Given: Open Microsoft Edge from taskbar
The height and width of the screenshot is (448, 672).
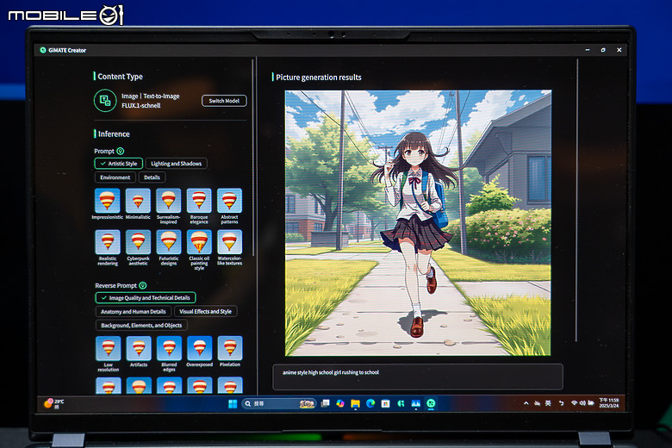Looking at the screenshot, I should click(370, 403).
